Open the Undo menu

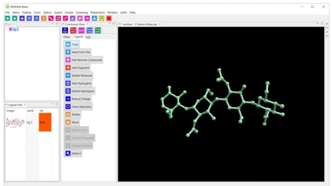point(124,12)
